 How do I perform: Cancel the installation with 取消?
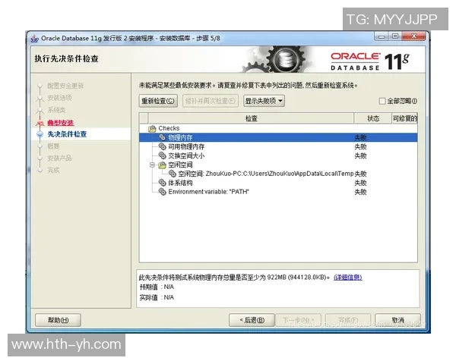point(397,320)
